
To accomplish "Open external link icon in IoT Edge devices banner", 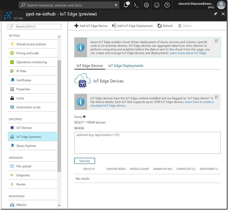I will coord(216,97).
